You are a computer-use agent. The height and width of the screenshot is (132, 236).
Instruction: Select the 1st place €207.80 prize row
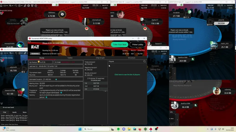[96, 83]
